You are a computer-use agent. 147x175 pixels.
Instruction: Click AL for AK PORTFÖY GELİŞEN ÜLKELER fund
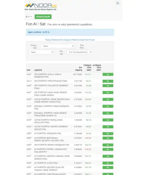pos(108,168)
